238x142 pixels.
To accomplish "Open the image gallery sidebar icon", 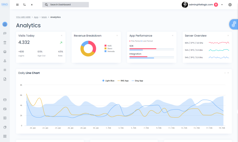I will click(5, 109).
